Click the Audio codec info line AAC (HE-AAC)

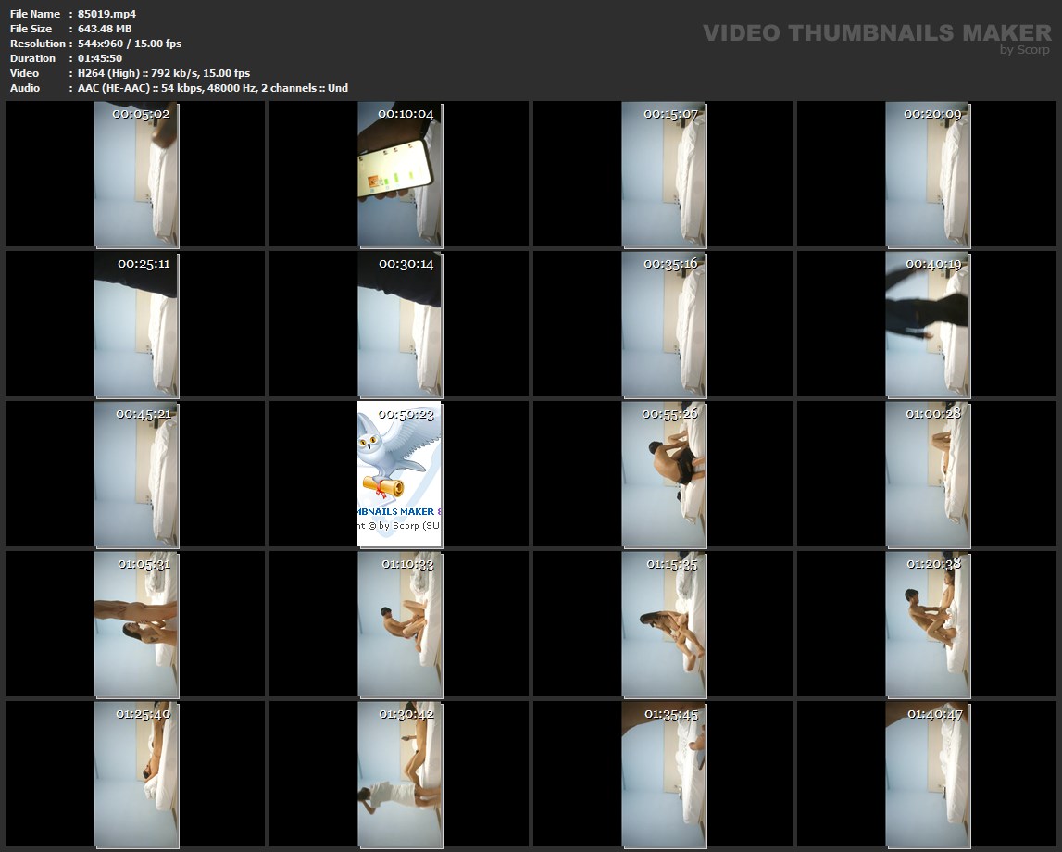pos(213,88)
